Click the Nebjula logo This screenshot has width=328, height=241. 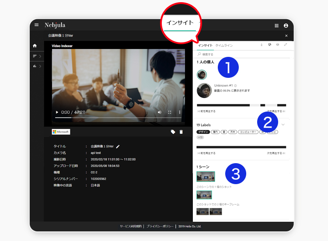click(55, 25)
